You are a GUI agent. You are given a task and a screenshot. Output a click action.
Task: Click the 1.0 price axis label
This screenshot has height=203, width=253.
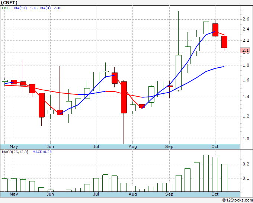(246, 139)
